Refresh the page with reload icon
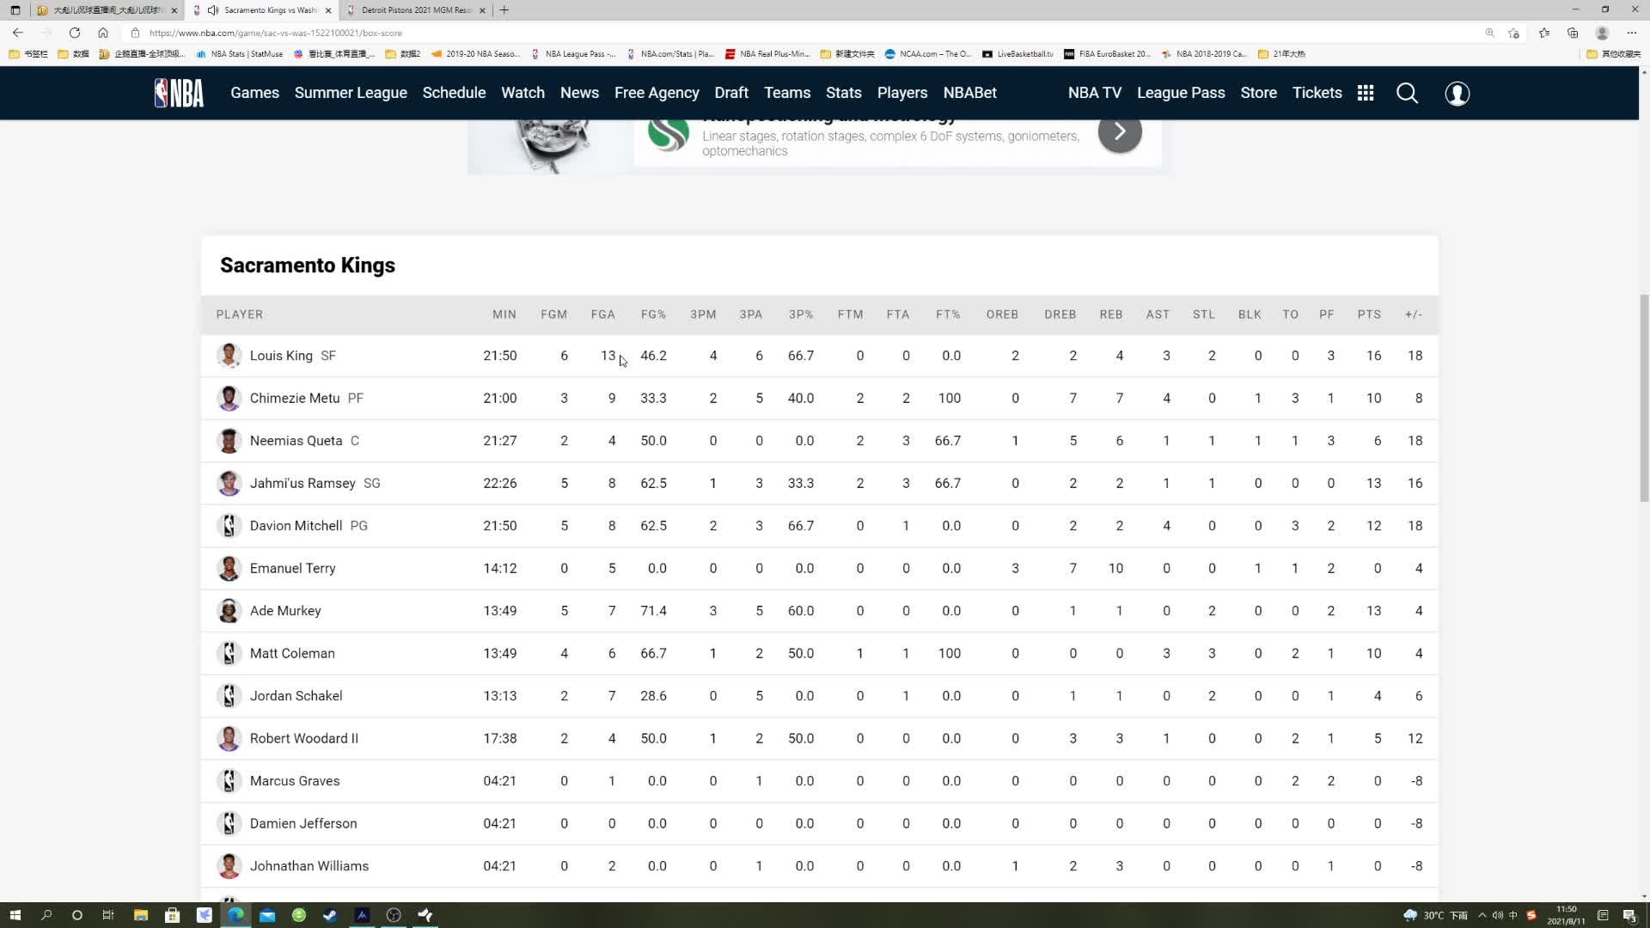Screen dimensions: 1650x928 pyautogui.click(x=75, y=33)
